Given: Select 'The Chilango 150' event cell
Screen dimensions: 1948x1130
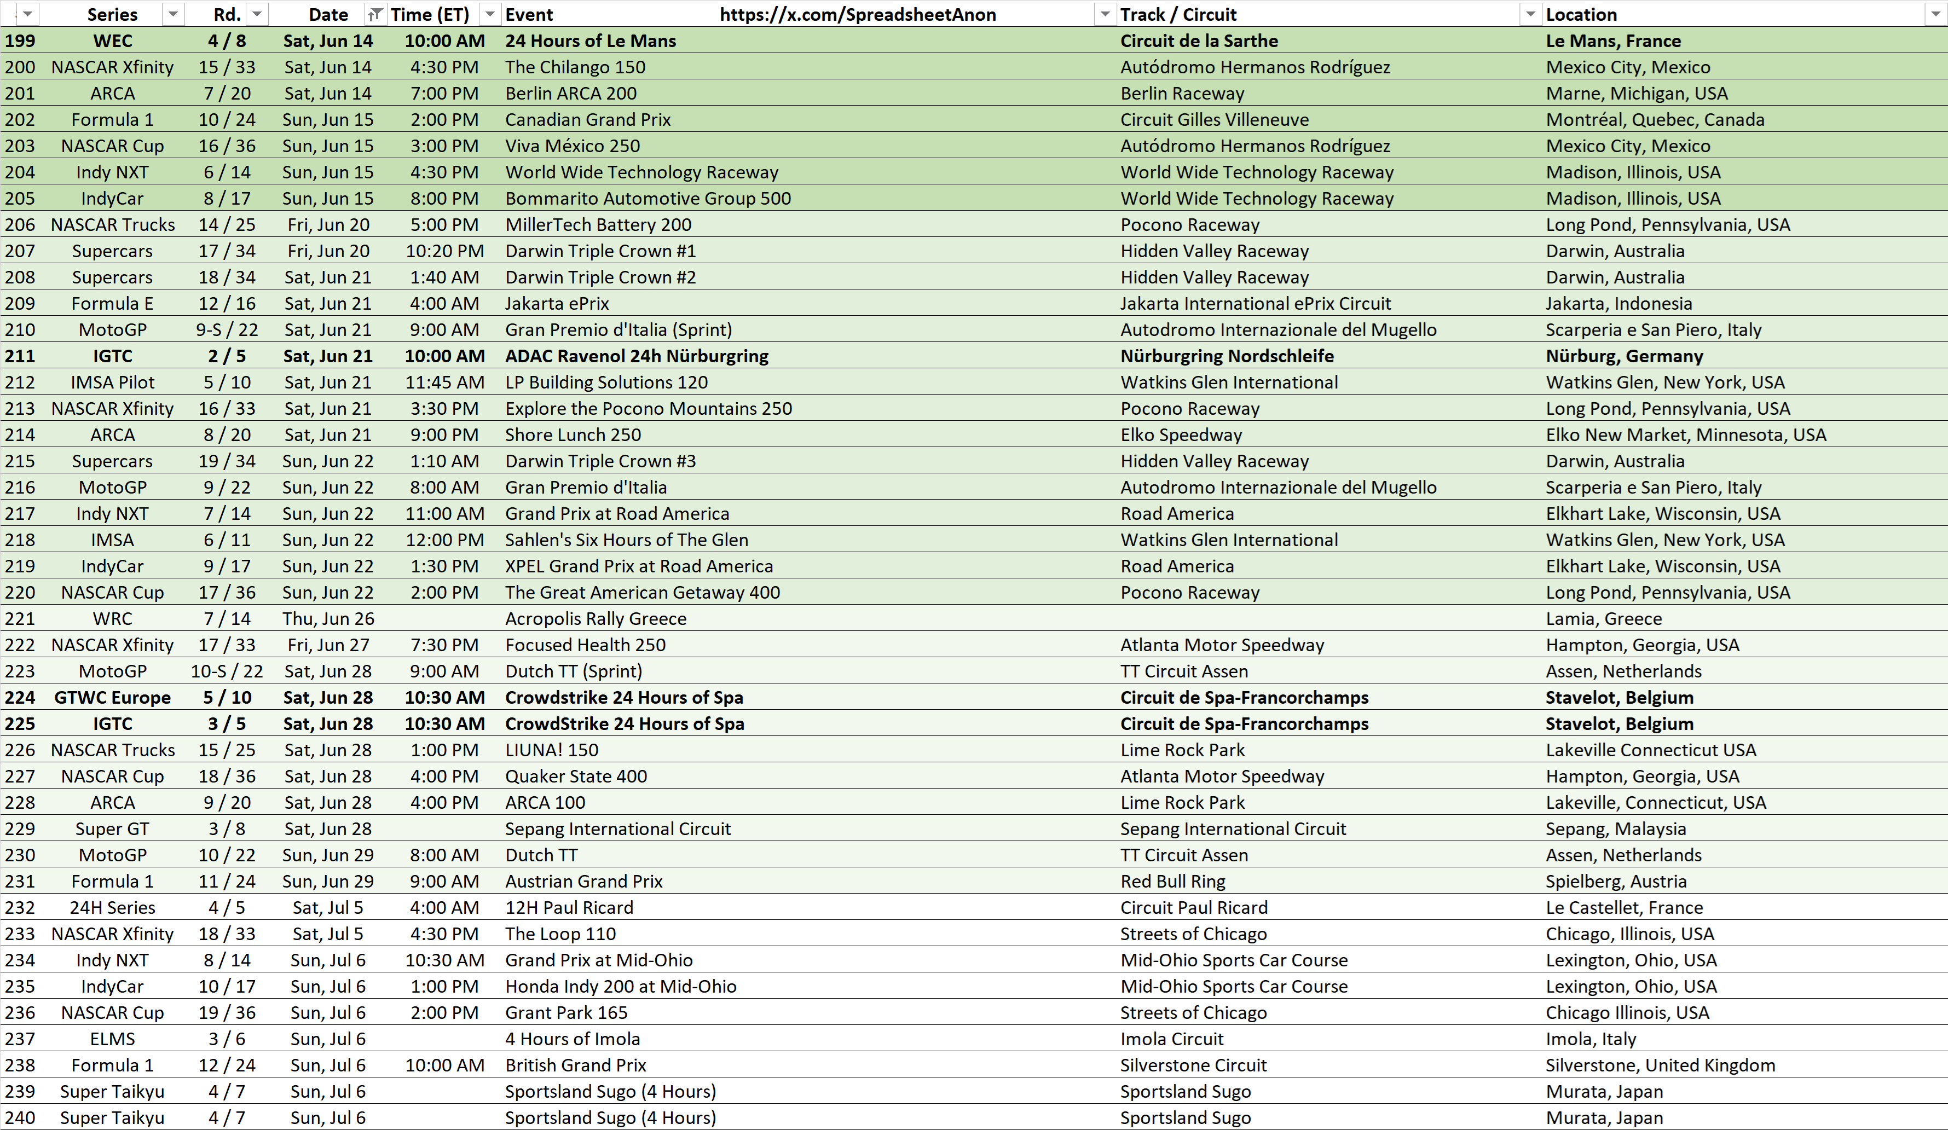Looking at the screenshot, I should [575, 67].
